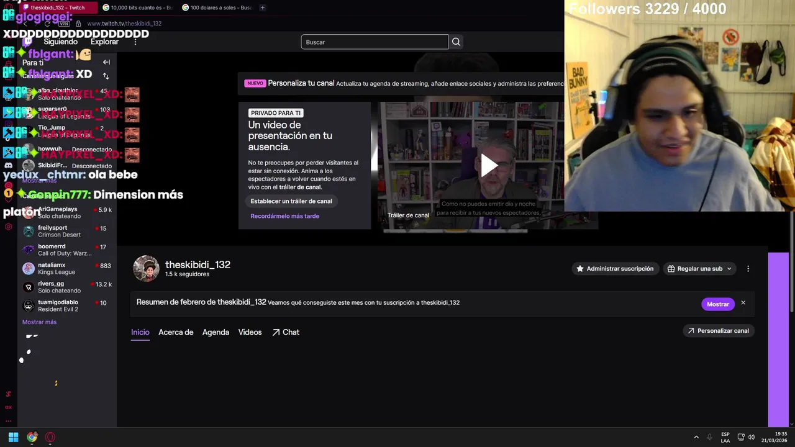The image size is (795, 447).
Task: Open the Explorar menu
Action: pyautogui.click(x=104, y=42)
